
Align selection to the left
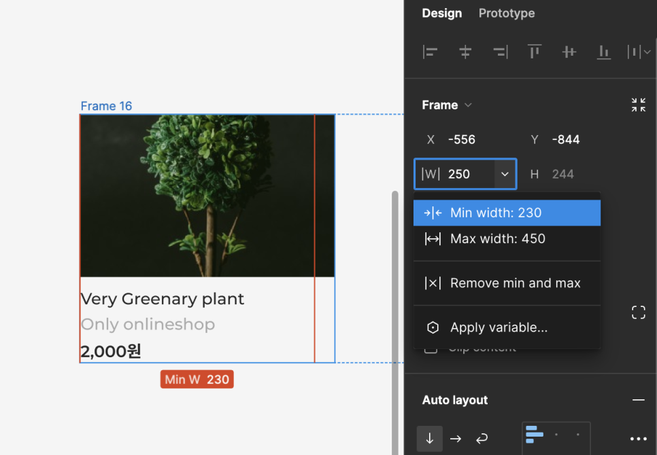[430, 52]
